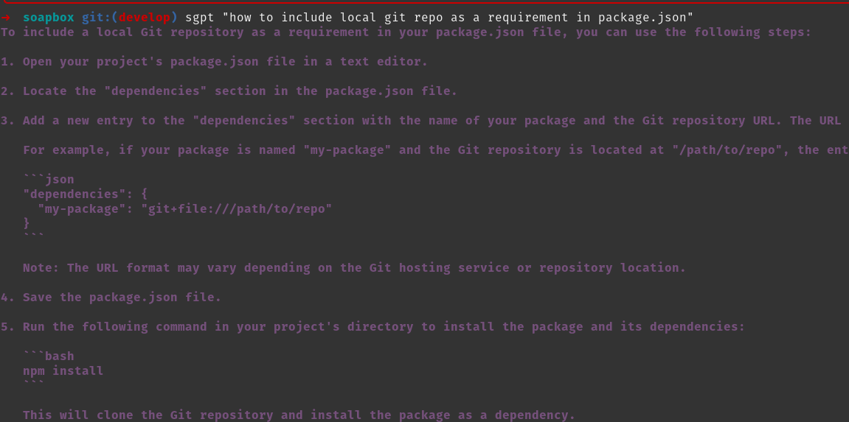Click the "git+file:///path/to/repo" URL value
The image size is (849, 422).
pos(236,209)
